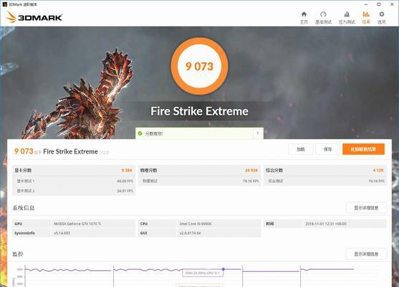Click the large 9 073 score circle
Screen dimensions: 399x287
[x=199, y=66]
